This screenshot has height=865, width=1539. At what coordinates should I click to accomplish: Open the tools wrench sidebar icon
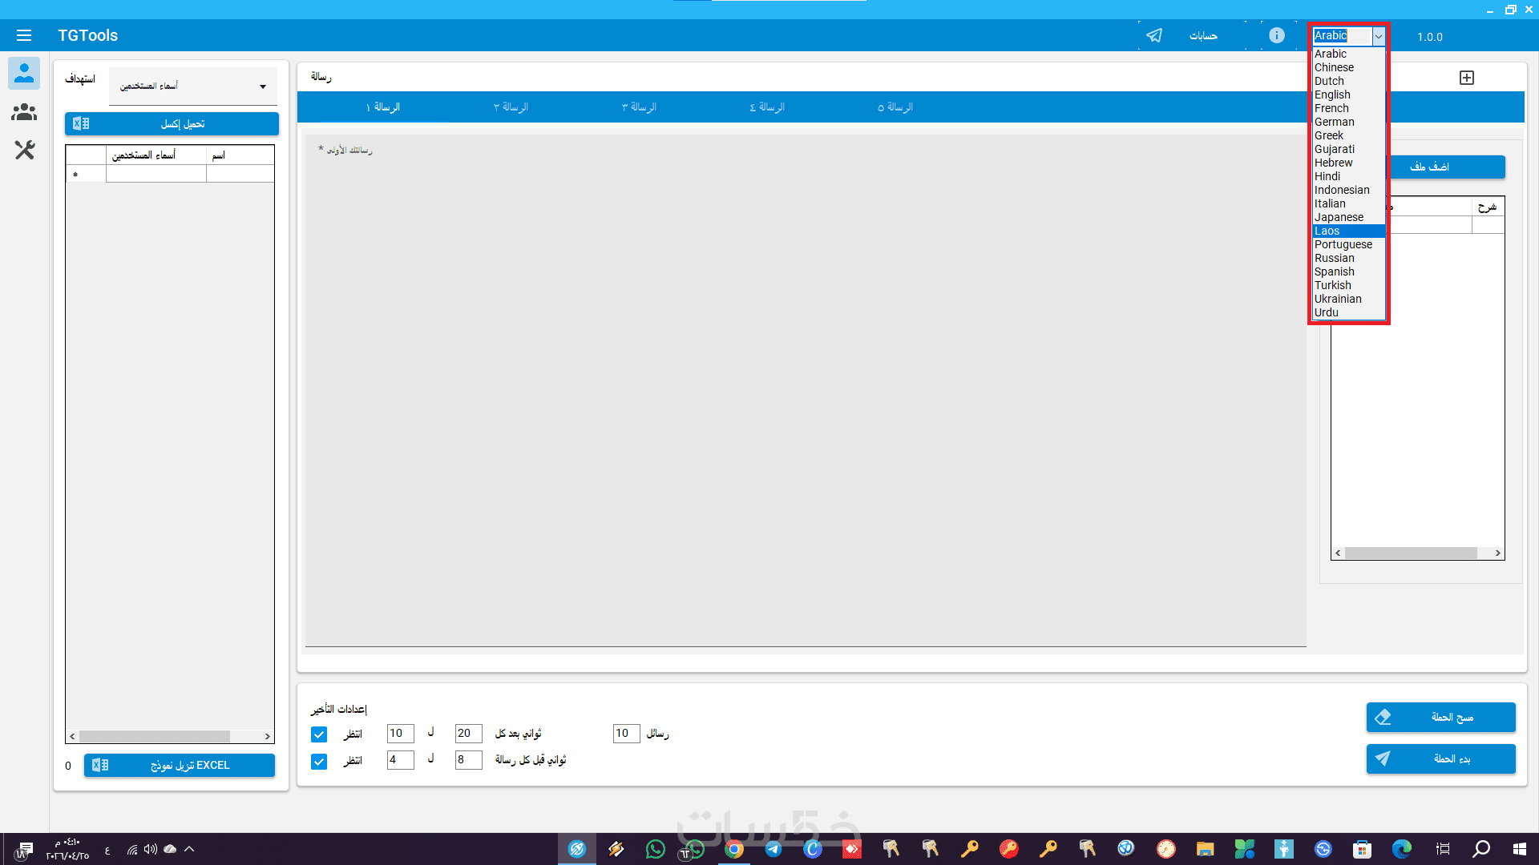pos(24,150)
